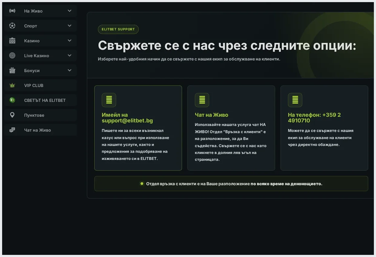Screen dimensions: 376x257
Task: Open the Спорт sidebar item
Action: click(x=40, y=26)
